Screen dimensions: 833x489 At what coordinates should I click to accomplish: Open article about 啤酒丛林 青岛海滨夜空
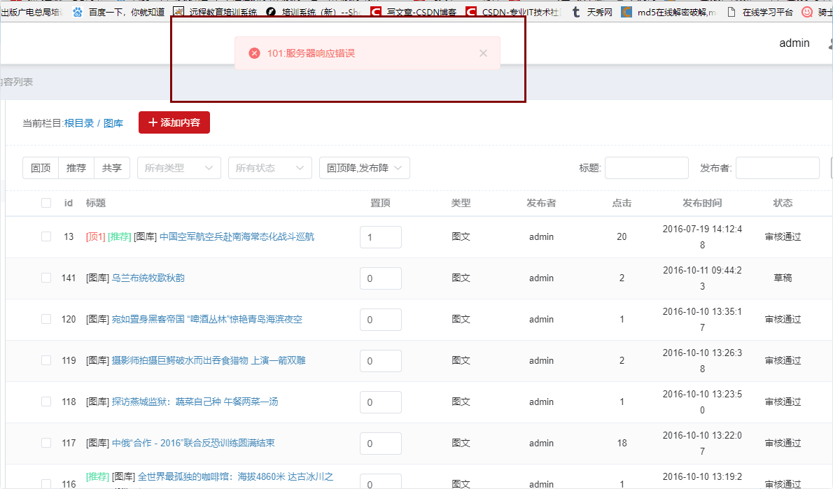point(206,319)
